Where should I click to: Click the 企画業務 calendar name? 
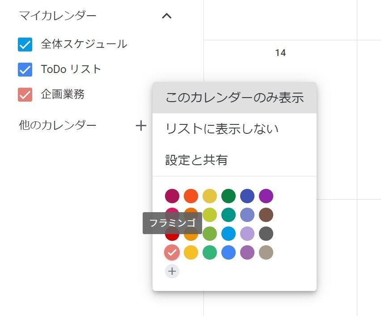click(63, 94)
